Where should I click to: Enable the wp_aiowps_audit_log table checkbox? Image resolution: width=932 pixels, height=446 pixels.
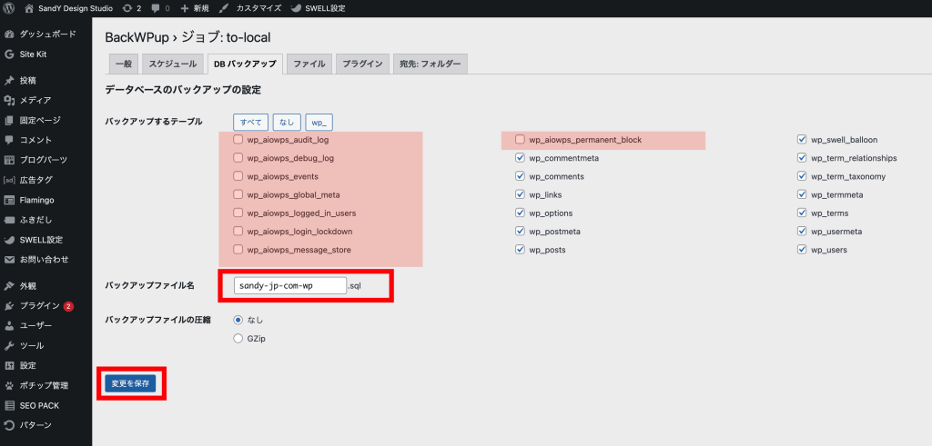pos(238,140)
